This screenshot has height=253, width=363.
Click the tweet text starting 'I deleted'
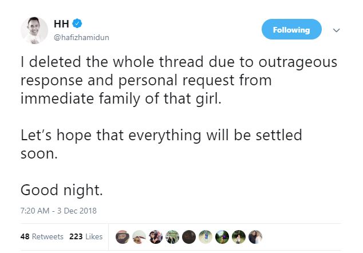click(179, 80)
